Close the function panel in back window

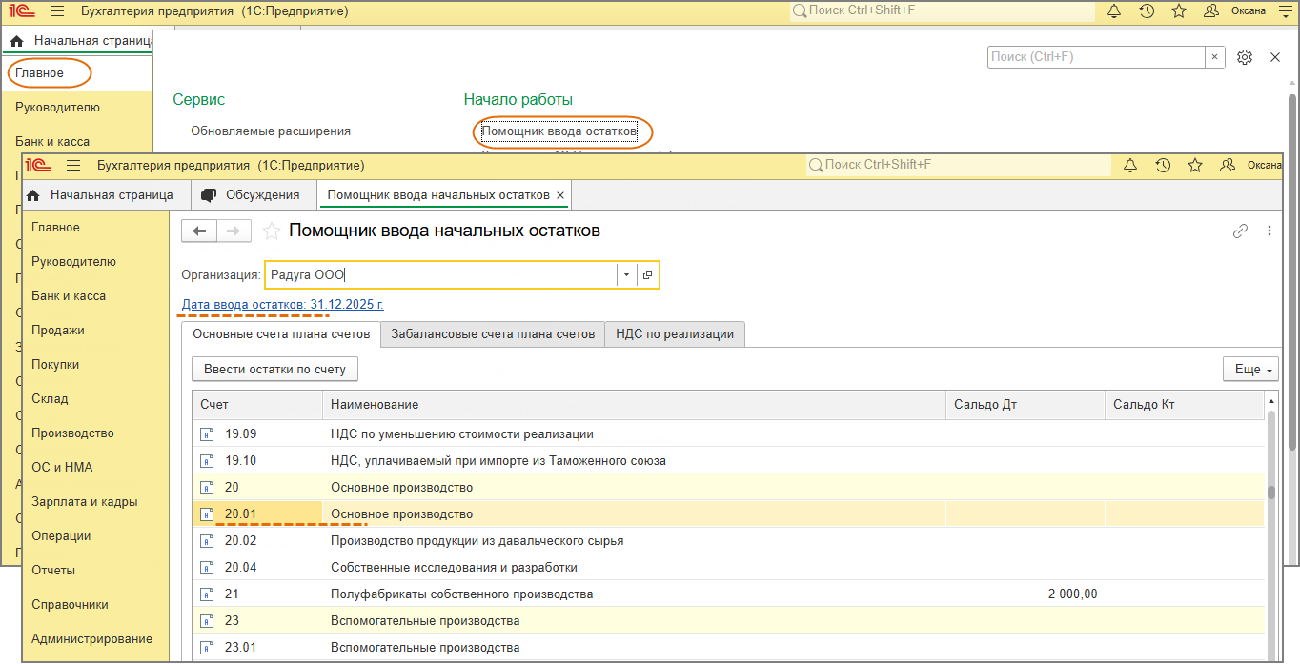1275,57
